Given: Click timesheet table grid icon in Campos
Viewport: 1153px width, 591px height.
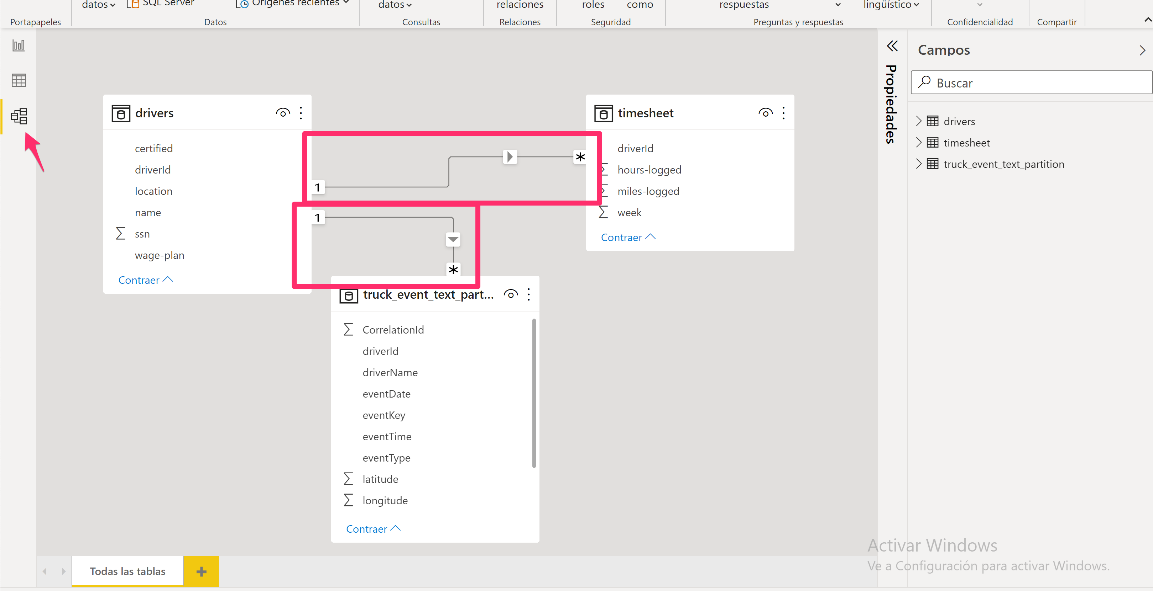Looking at the screenshot, I should (x=932, y=143).
